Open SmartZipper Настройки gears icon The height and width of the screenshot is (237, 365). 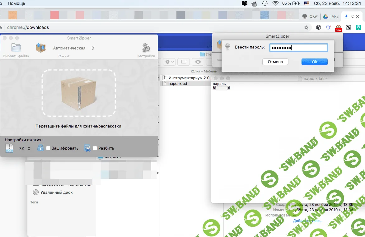click(x=146, y=48)
